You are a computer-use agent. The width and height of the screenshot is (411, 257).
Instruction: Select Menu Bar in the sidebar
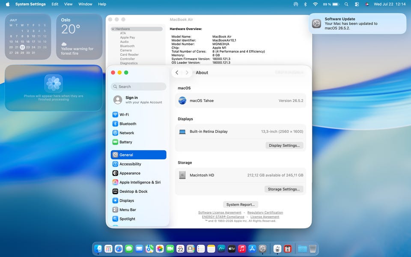[139, 210]
